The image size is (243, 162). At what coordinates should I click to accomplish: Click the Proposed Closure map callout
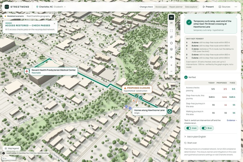point(137,89)
